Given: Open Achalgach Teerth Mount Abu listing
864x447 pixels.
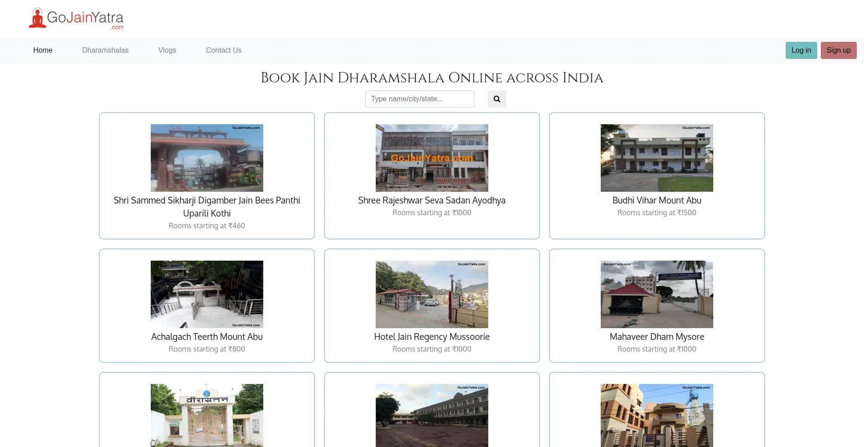Looking at the screenshot, I should point(207,336).
